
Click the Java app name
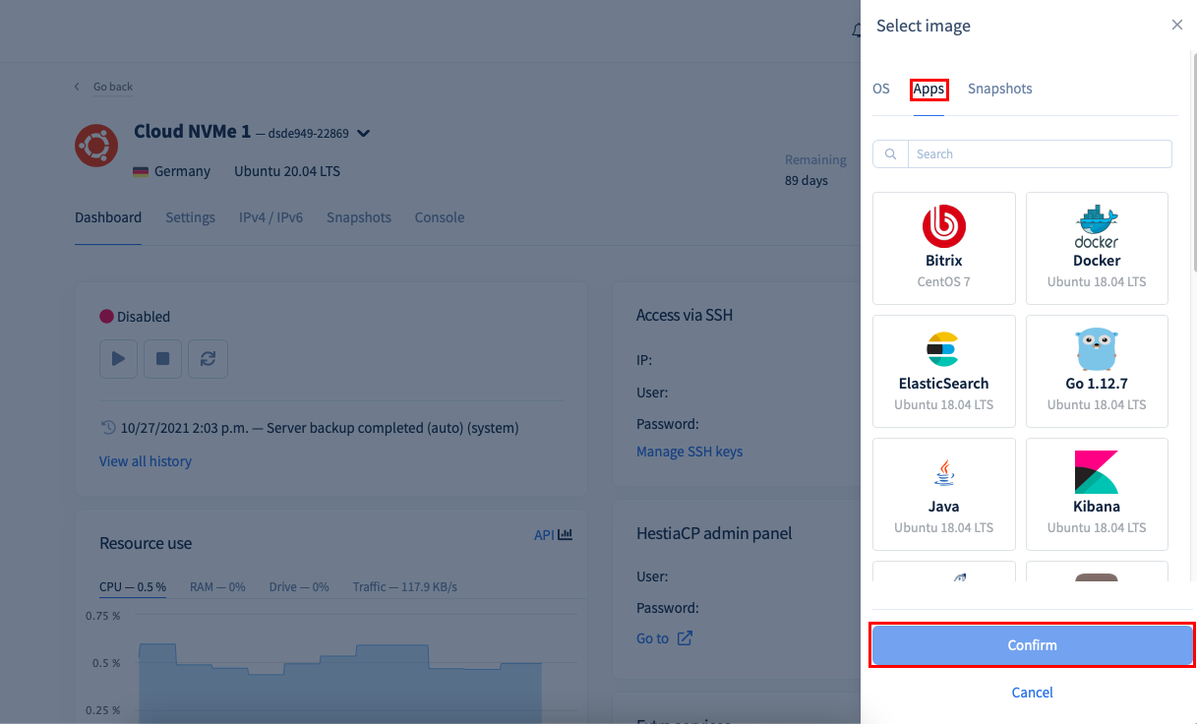pyautogui.click(x=944, y=507)
